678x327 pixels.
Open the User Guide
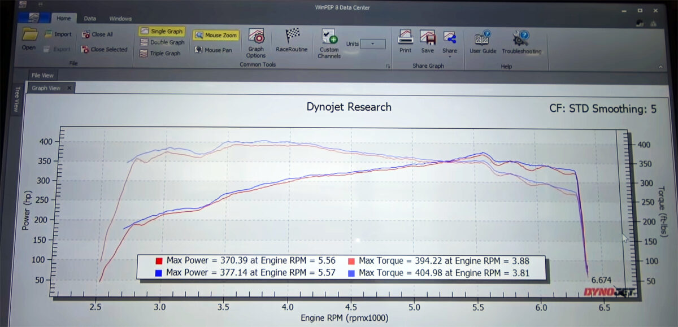tap(483, 42)
